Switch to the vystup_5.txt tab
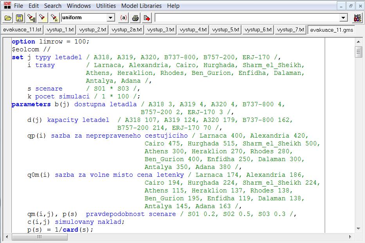The width and height of the screenshot is (365, 243). pos(226,30)
